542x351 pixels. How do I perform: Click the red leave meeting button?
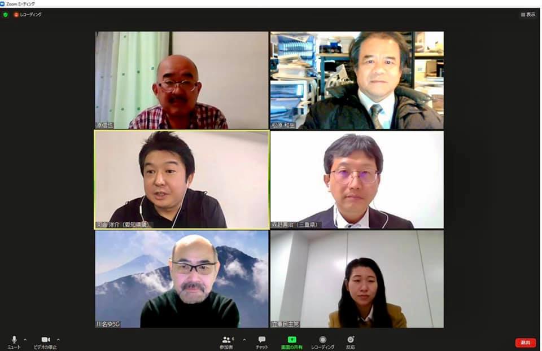click(526, 343)
